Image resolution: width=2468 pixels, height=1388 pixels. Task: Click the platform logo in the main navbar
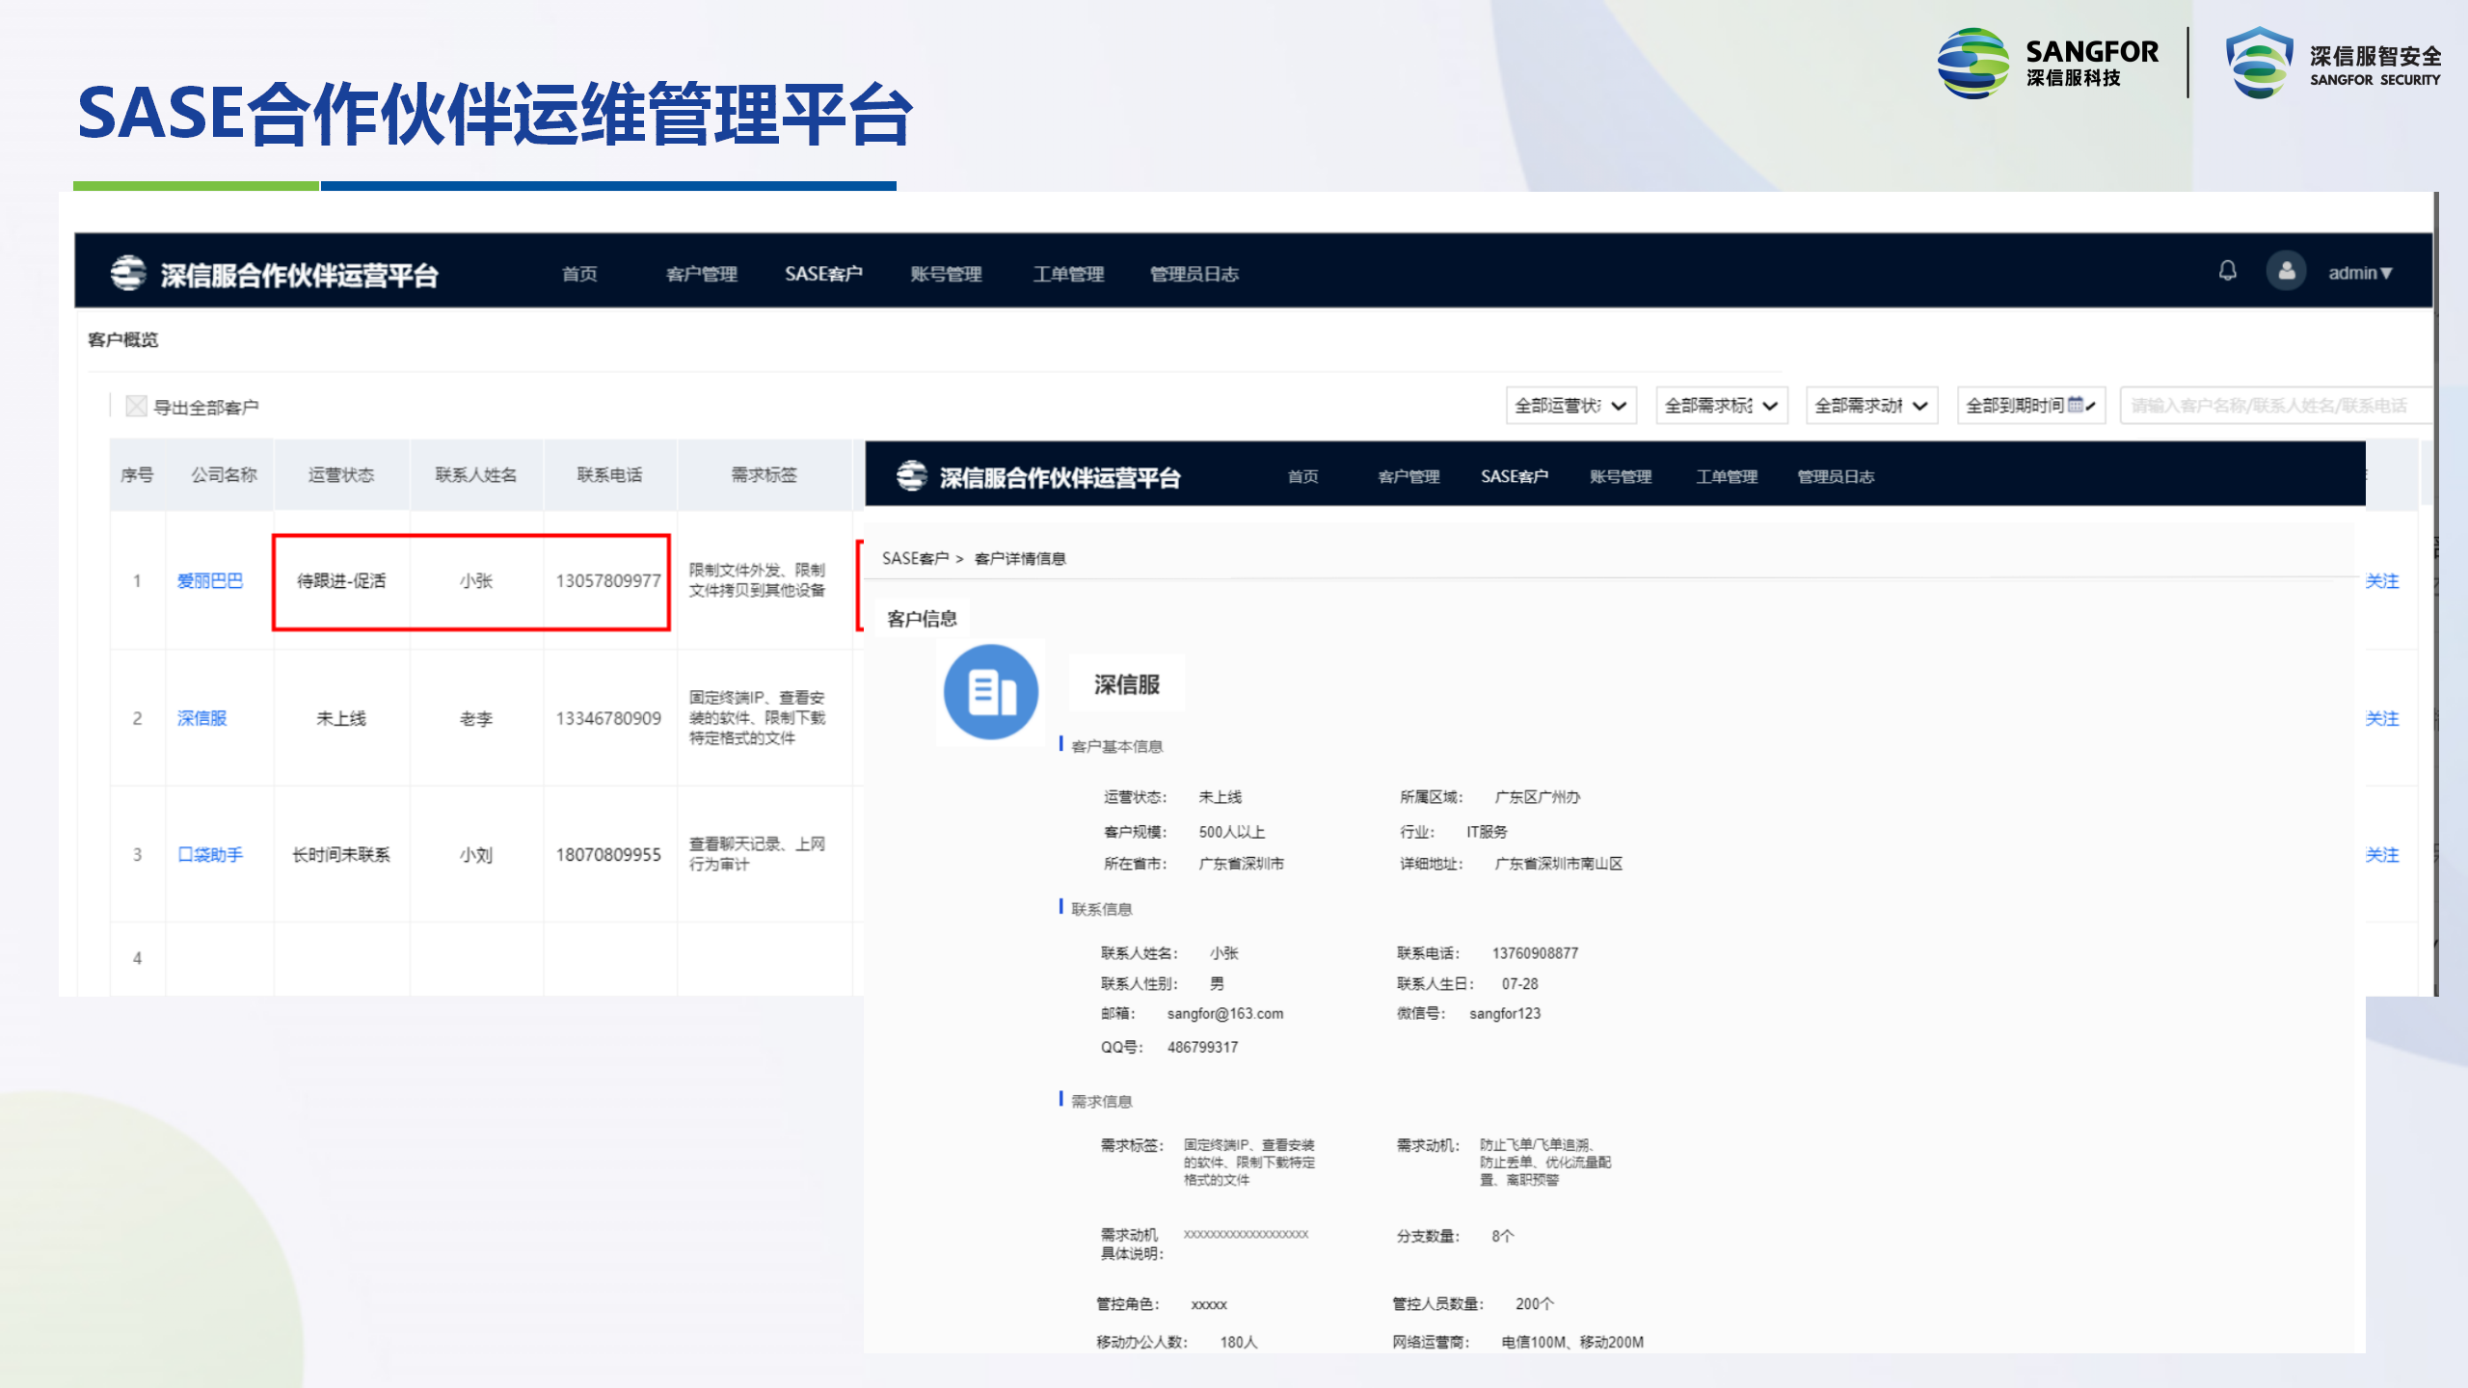128,274
